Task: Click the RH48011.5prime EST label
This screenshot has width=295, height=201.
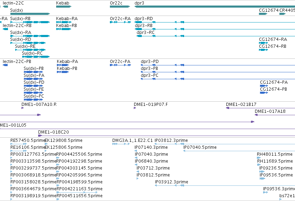Action: coord(275,154)
